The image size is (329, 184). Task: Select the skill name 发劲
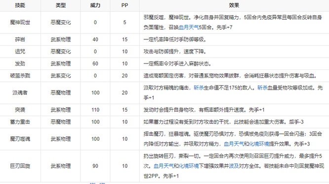tap(20, 63)
